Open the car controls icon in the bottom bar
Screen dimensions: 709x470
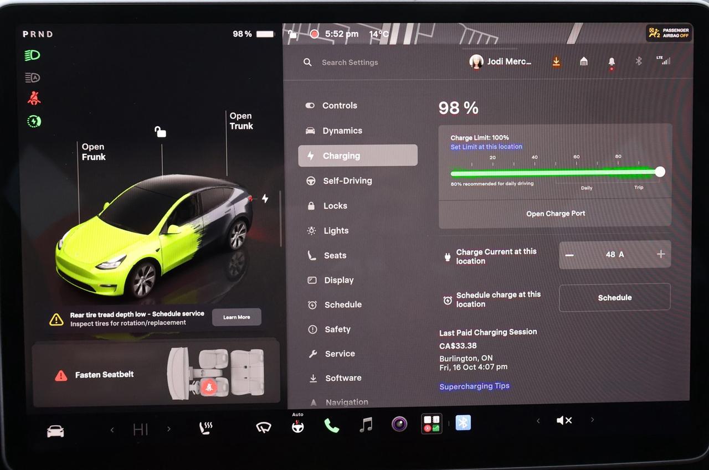click(55, 431)
